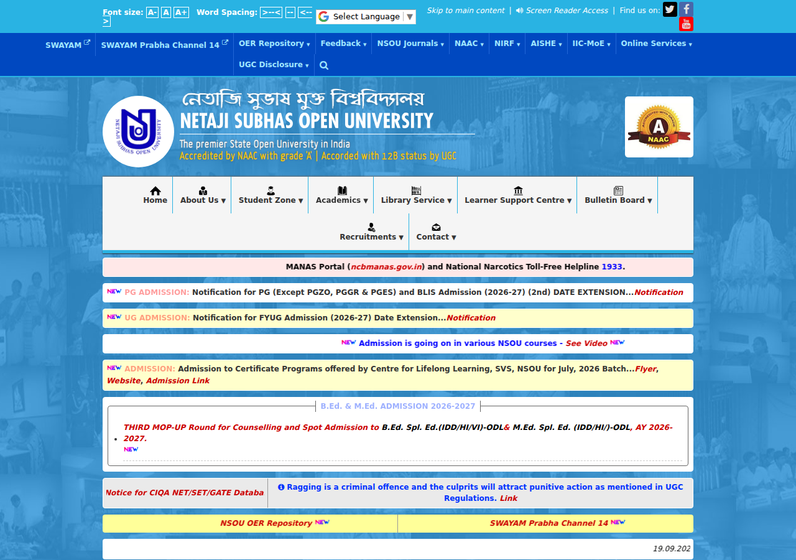Open Screen Reader Access link
Viewport: 796px width, 560px height.
pos(562,11)
